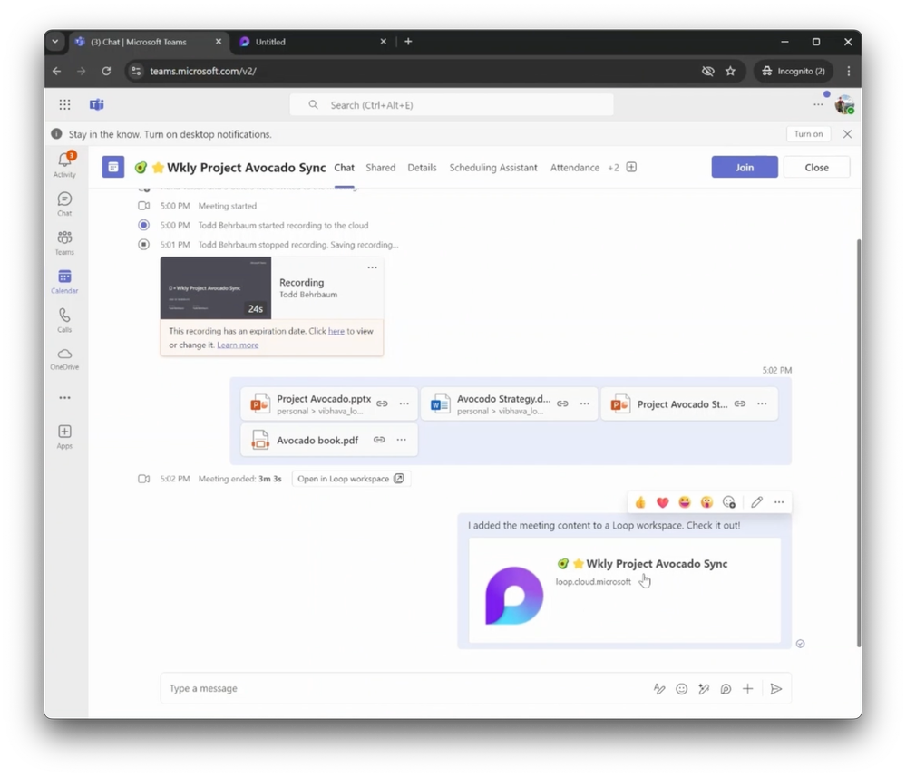Open the Attendance tab

tap(575, 168)
